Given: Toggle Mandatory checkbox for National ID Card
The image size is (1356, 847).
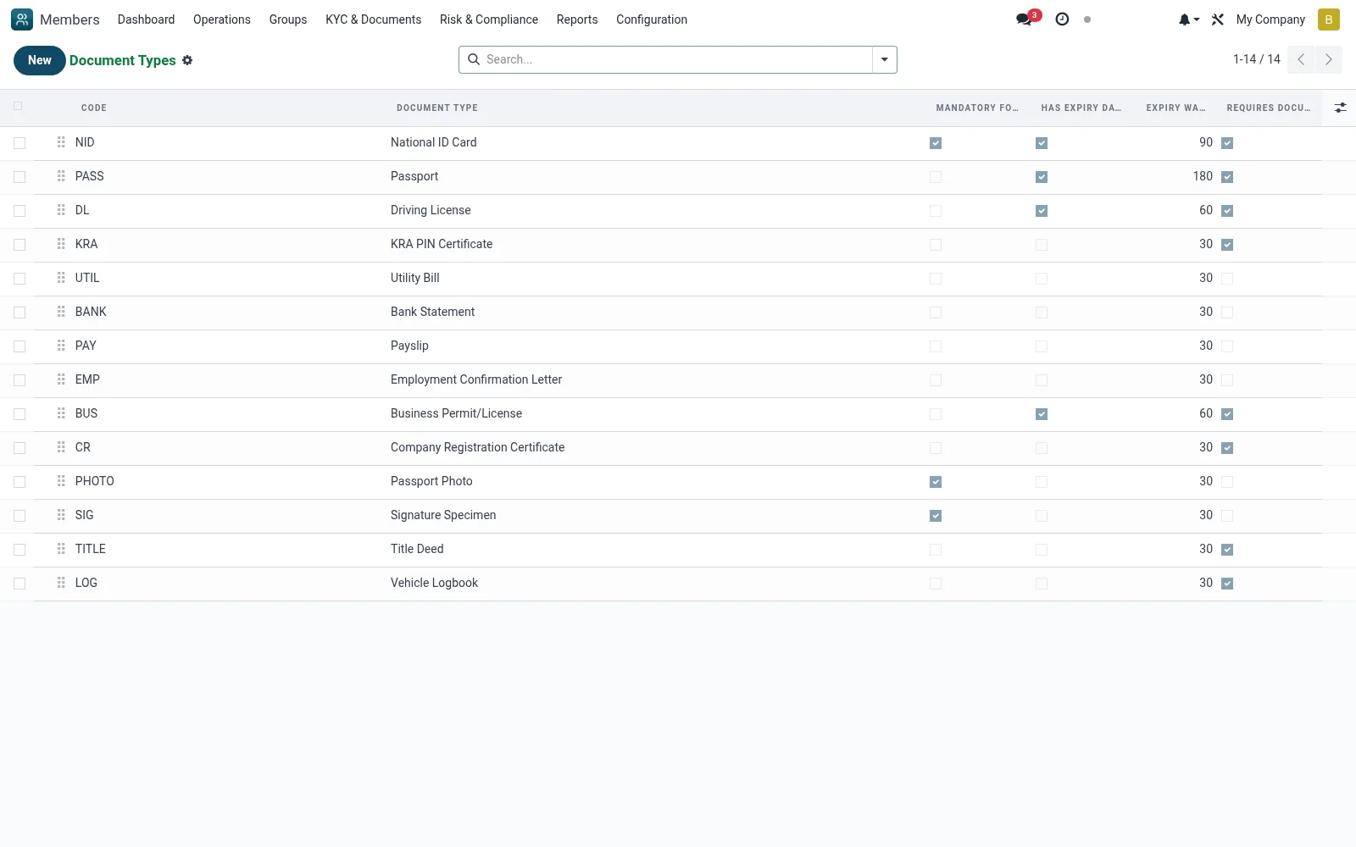Looking at the screenshot, I should click(936, 143).
